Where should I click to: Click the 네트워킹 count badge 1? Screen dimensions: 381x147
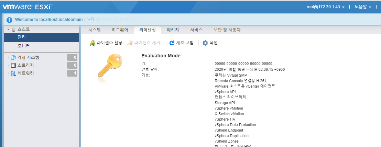coord(72,73)
